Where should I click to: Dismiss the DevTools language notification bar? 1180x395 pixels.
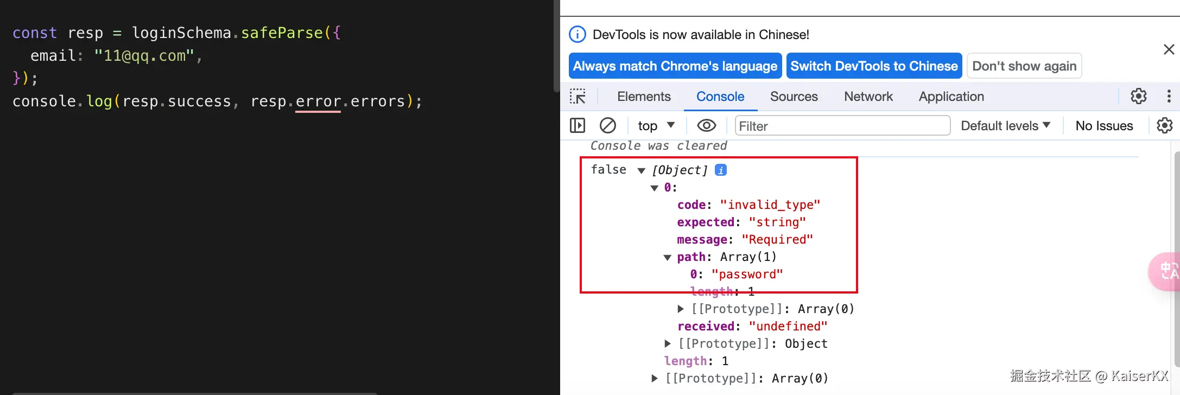1169,49
